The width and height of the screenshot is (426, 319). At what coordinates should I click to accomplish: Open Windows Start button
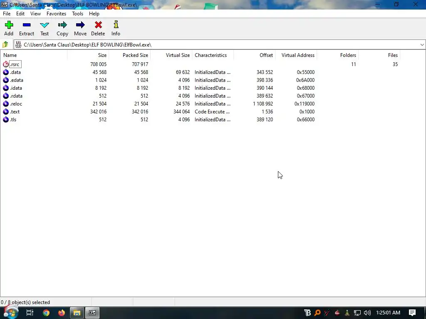click(x=10, y=312)
